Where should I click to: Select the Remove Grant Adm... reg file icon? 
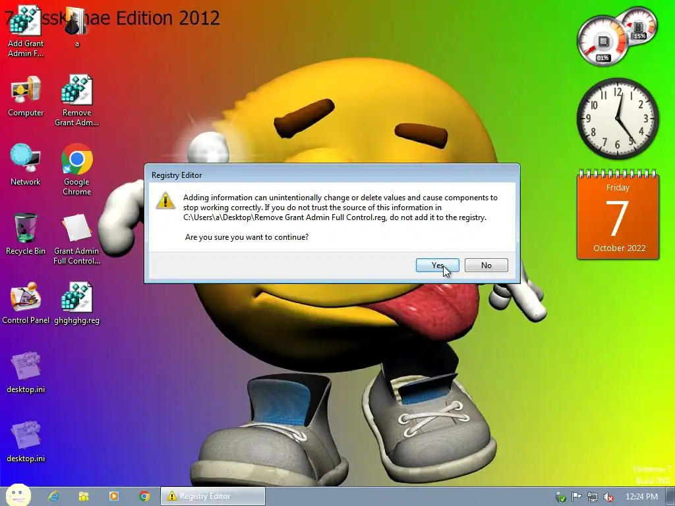click(x=76, y=101)
